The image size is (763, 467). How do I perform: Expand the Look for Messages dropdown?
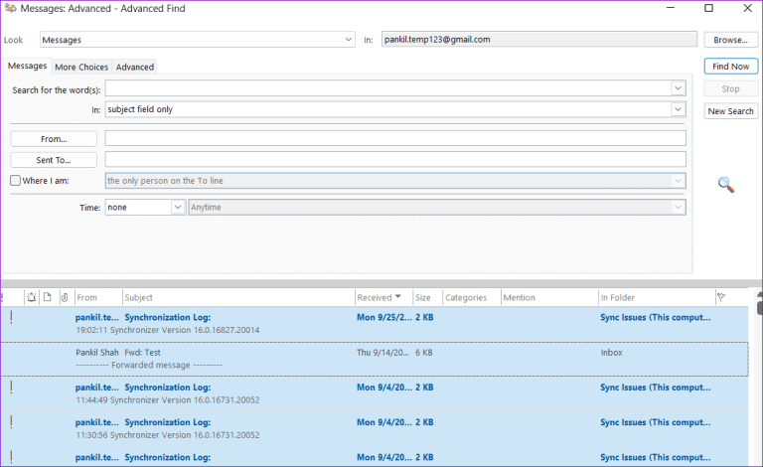(x=348, y=40)
